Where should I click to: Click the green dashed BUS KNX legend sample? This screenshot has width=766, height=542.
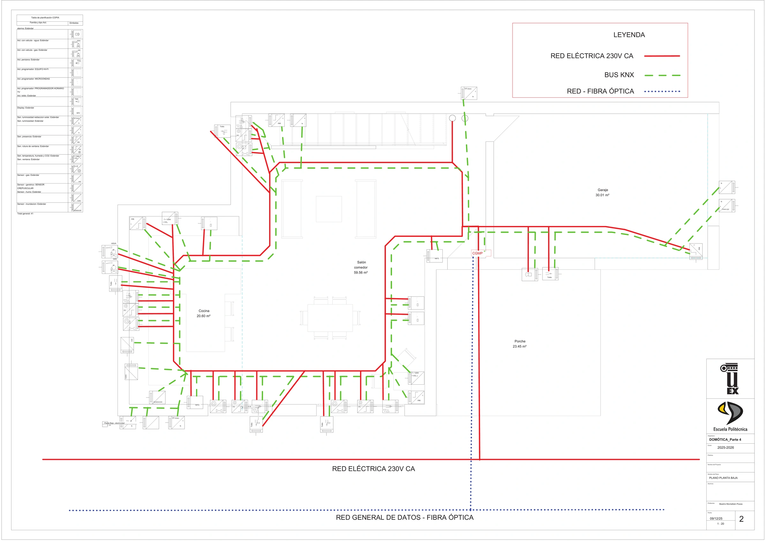coord(662,75)
